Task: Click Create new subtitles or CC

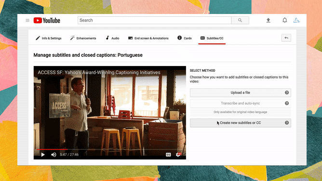Action: pyautogui.click(x=240, y=123)
